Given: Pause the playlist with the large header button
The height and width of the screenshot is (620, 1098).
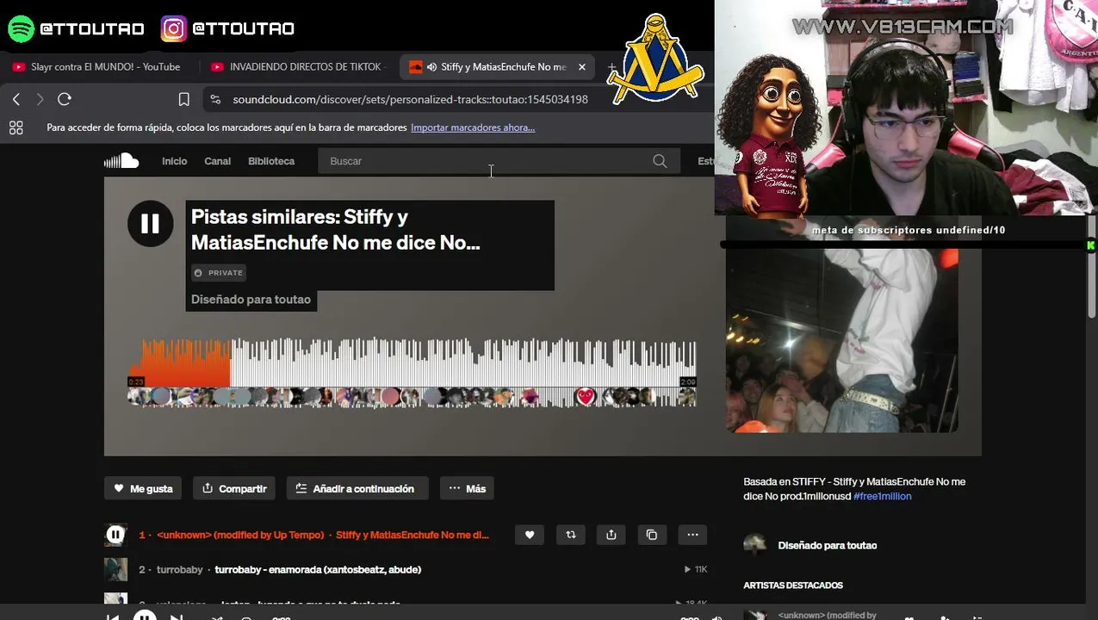Looking at the screenshot, I should pos(150,224).
